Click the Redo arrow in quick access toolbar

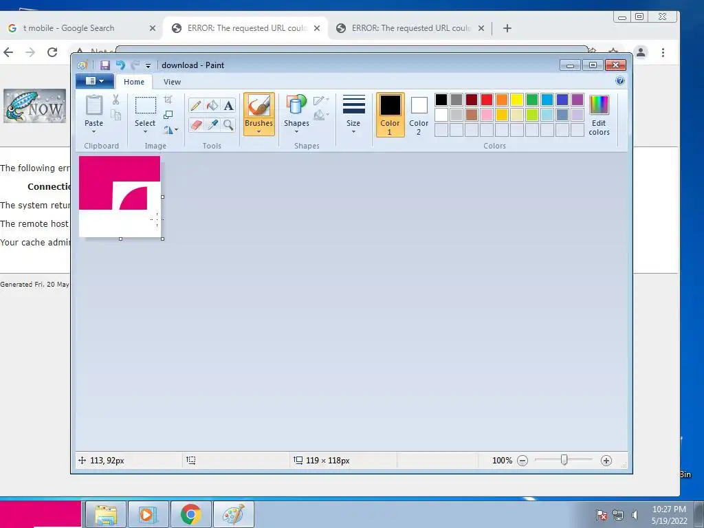tap(135, 65)
